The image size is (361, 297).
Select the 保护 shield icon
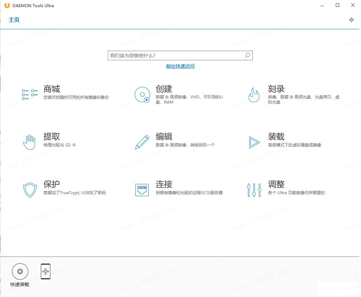[x=30, y=190]
